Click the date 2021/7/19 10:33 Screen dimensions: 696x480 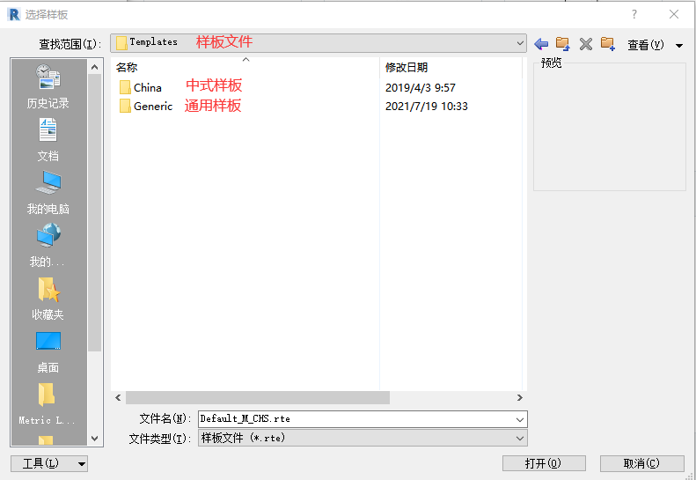pos(427,107)
